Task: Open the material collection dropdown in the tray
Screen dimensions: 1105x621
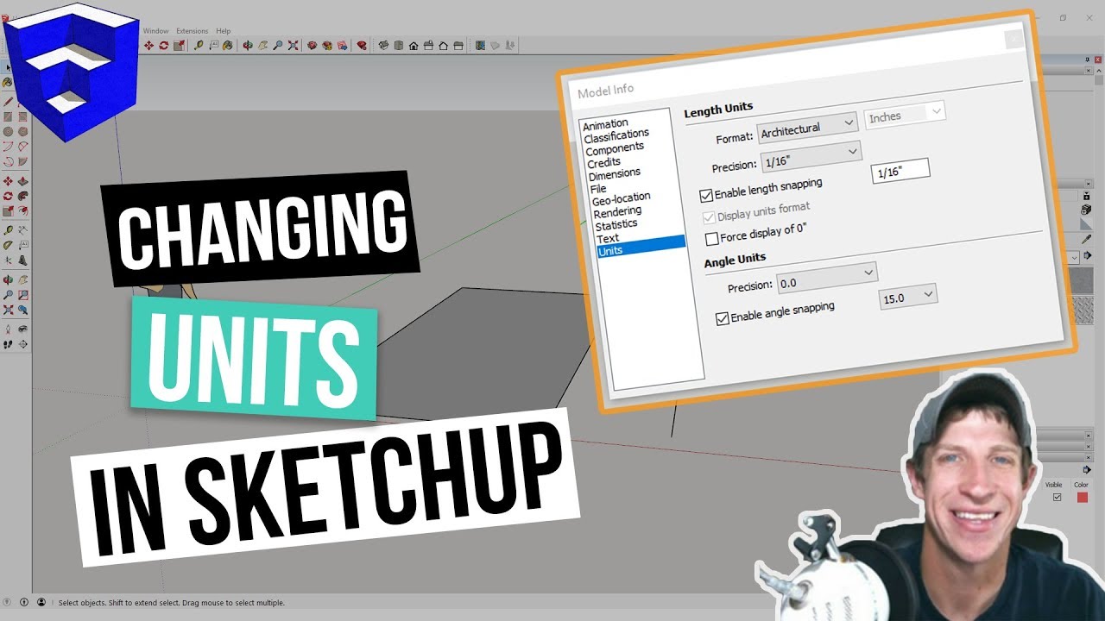Action: [1074, 258]
